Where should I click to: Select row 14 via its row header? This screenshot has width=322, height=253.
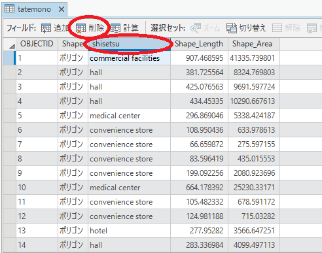pyautogui.click(x=9, y=245)
